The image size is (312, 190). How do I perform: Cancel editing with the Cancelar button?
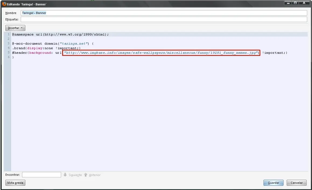(296, 183)
